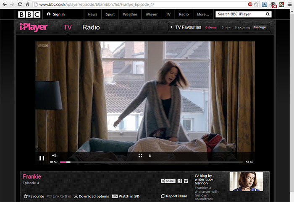Click the search magnifier icon
294x202 pixels.
(268, 14)
